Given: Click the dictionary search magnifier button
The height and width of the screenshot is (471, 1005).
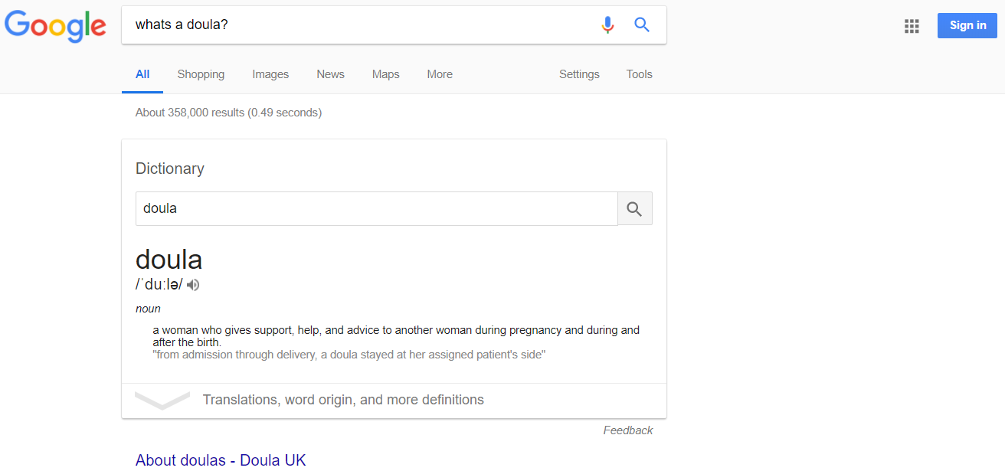Looking at the screenshot, I should click(x=634, y=208).
